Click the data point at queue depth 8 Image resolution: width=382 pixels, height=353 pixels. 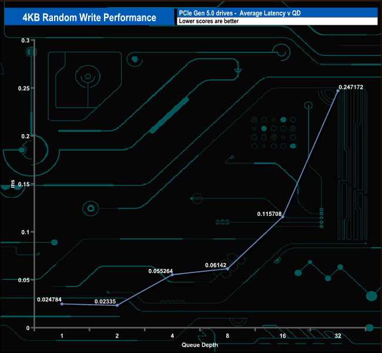[228, 269]
